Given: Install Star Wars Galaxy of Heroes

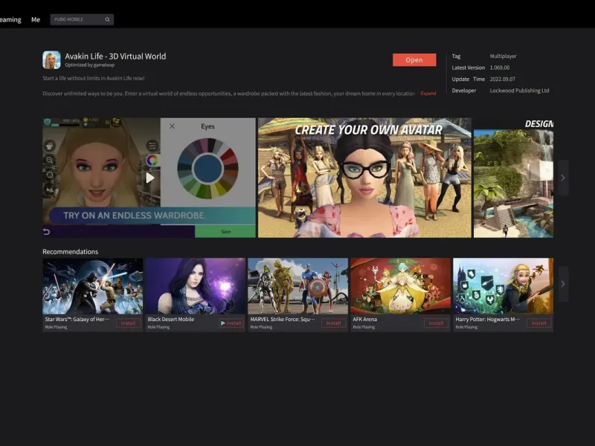Looking at the screenshot, I should 128,323.
